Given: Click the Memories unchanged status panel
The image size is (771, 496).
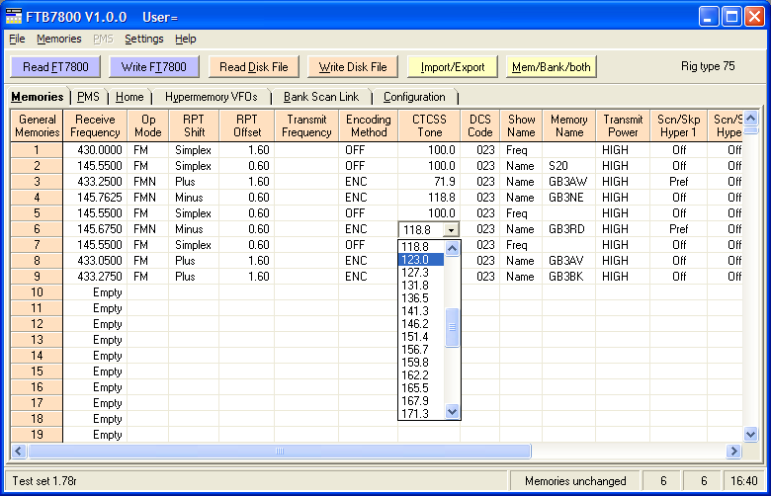Looking at the screenshot, I should point(575,481).
